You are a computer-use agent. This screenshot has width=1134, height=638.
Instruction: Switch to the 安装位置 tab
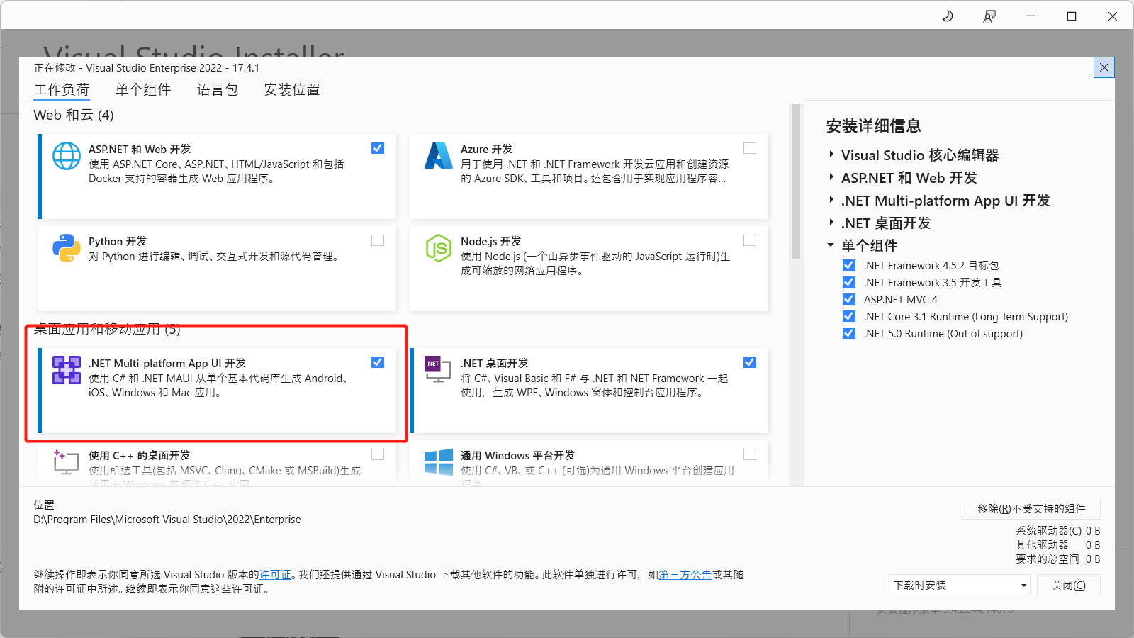pos(292,90)
